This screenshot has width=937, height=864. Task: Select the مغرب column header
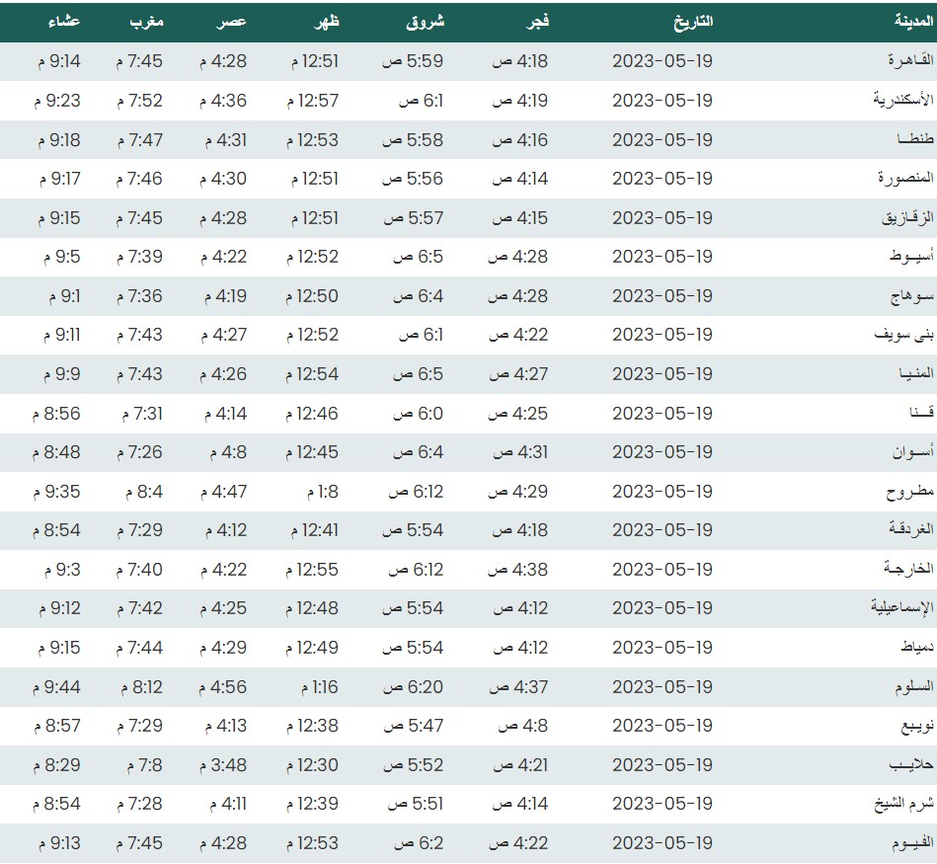click(146, 21)
